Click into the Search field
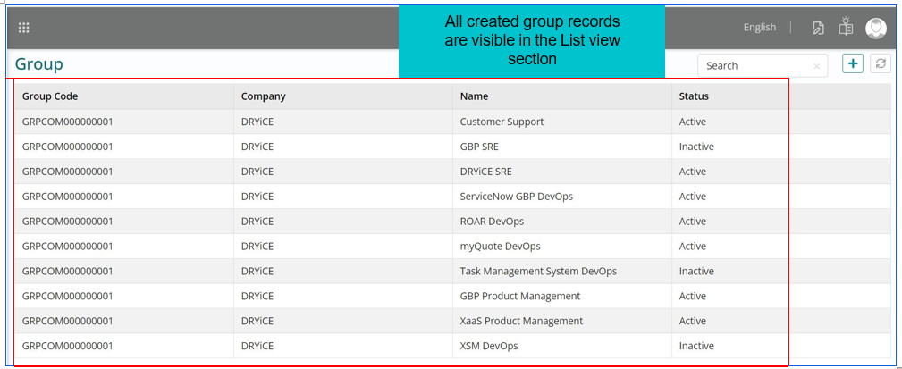Image resolution: width=902 pixels, height=369 pixels. 755,65
